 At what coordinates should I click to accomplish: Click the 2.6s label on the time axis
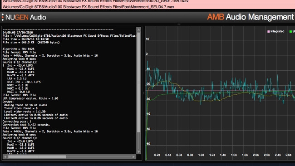[x=288, y=155]
